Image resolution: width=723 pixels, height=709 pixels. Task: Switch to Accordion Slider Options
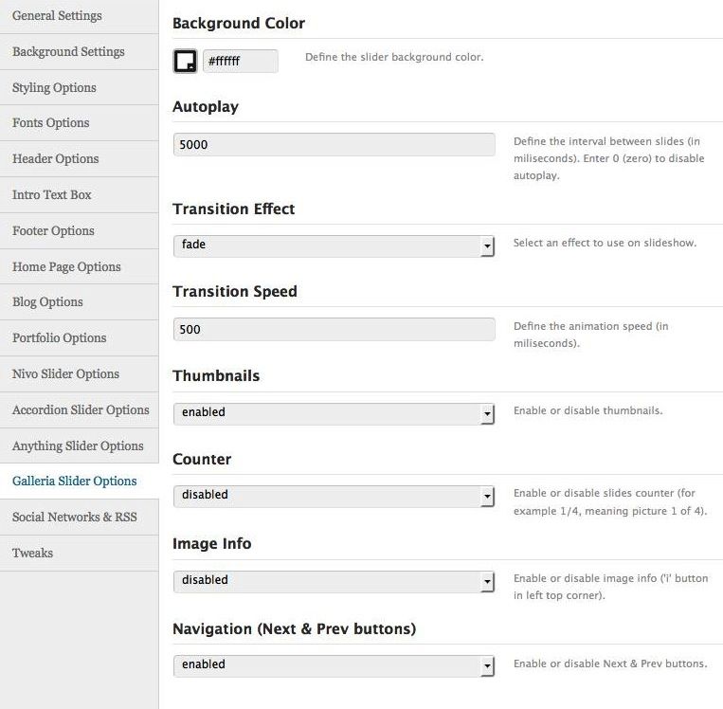click(x=81, y=410)
